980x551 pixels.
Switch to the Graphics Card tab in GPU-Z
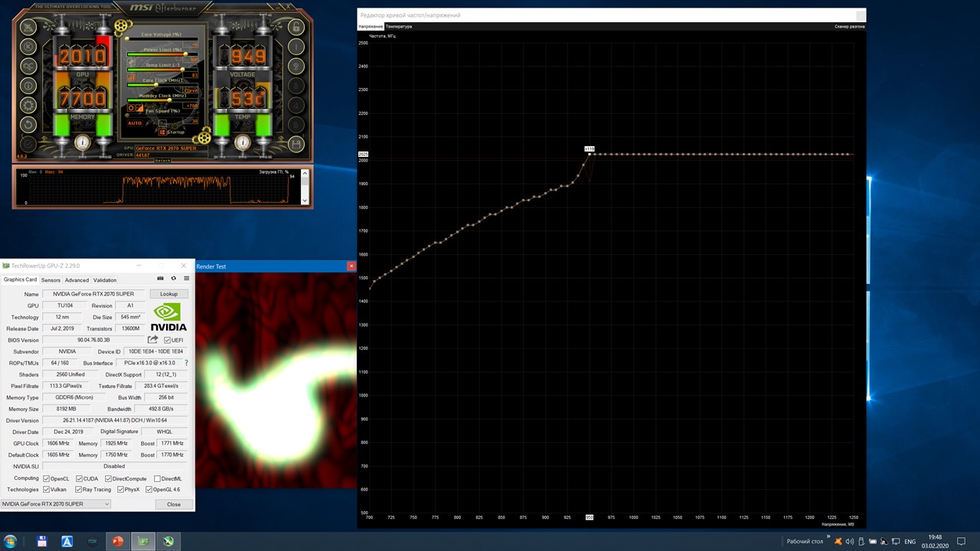point(20,279)
